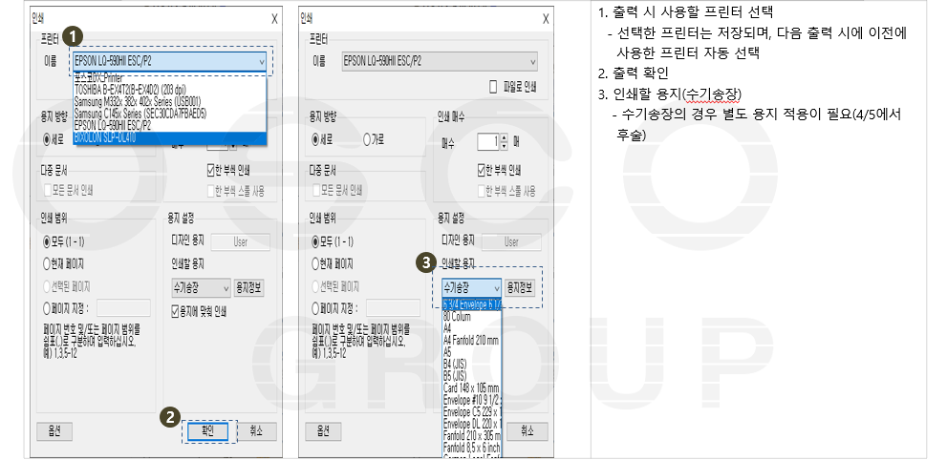Pick B5 (JIS) paper size
This screenshot has width=947, height=460.
455,376
